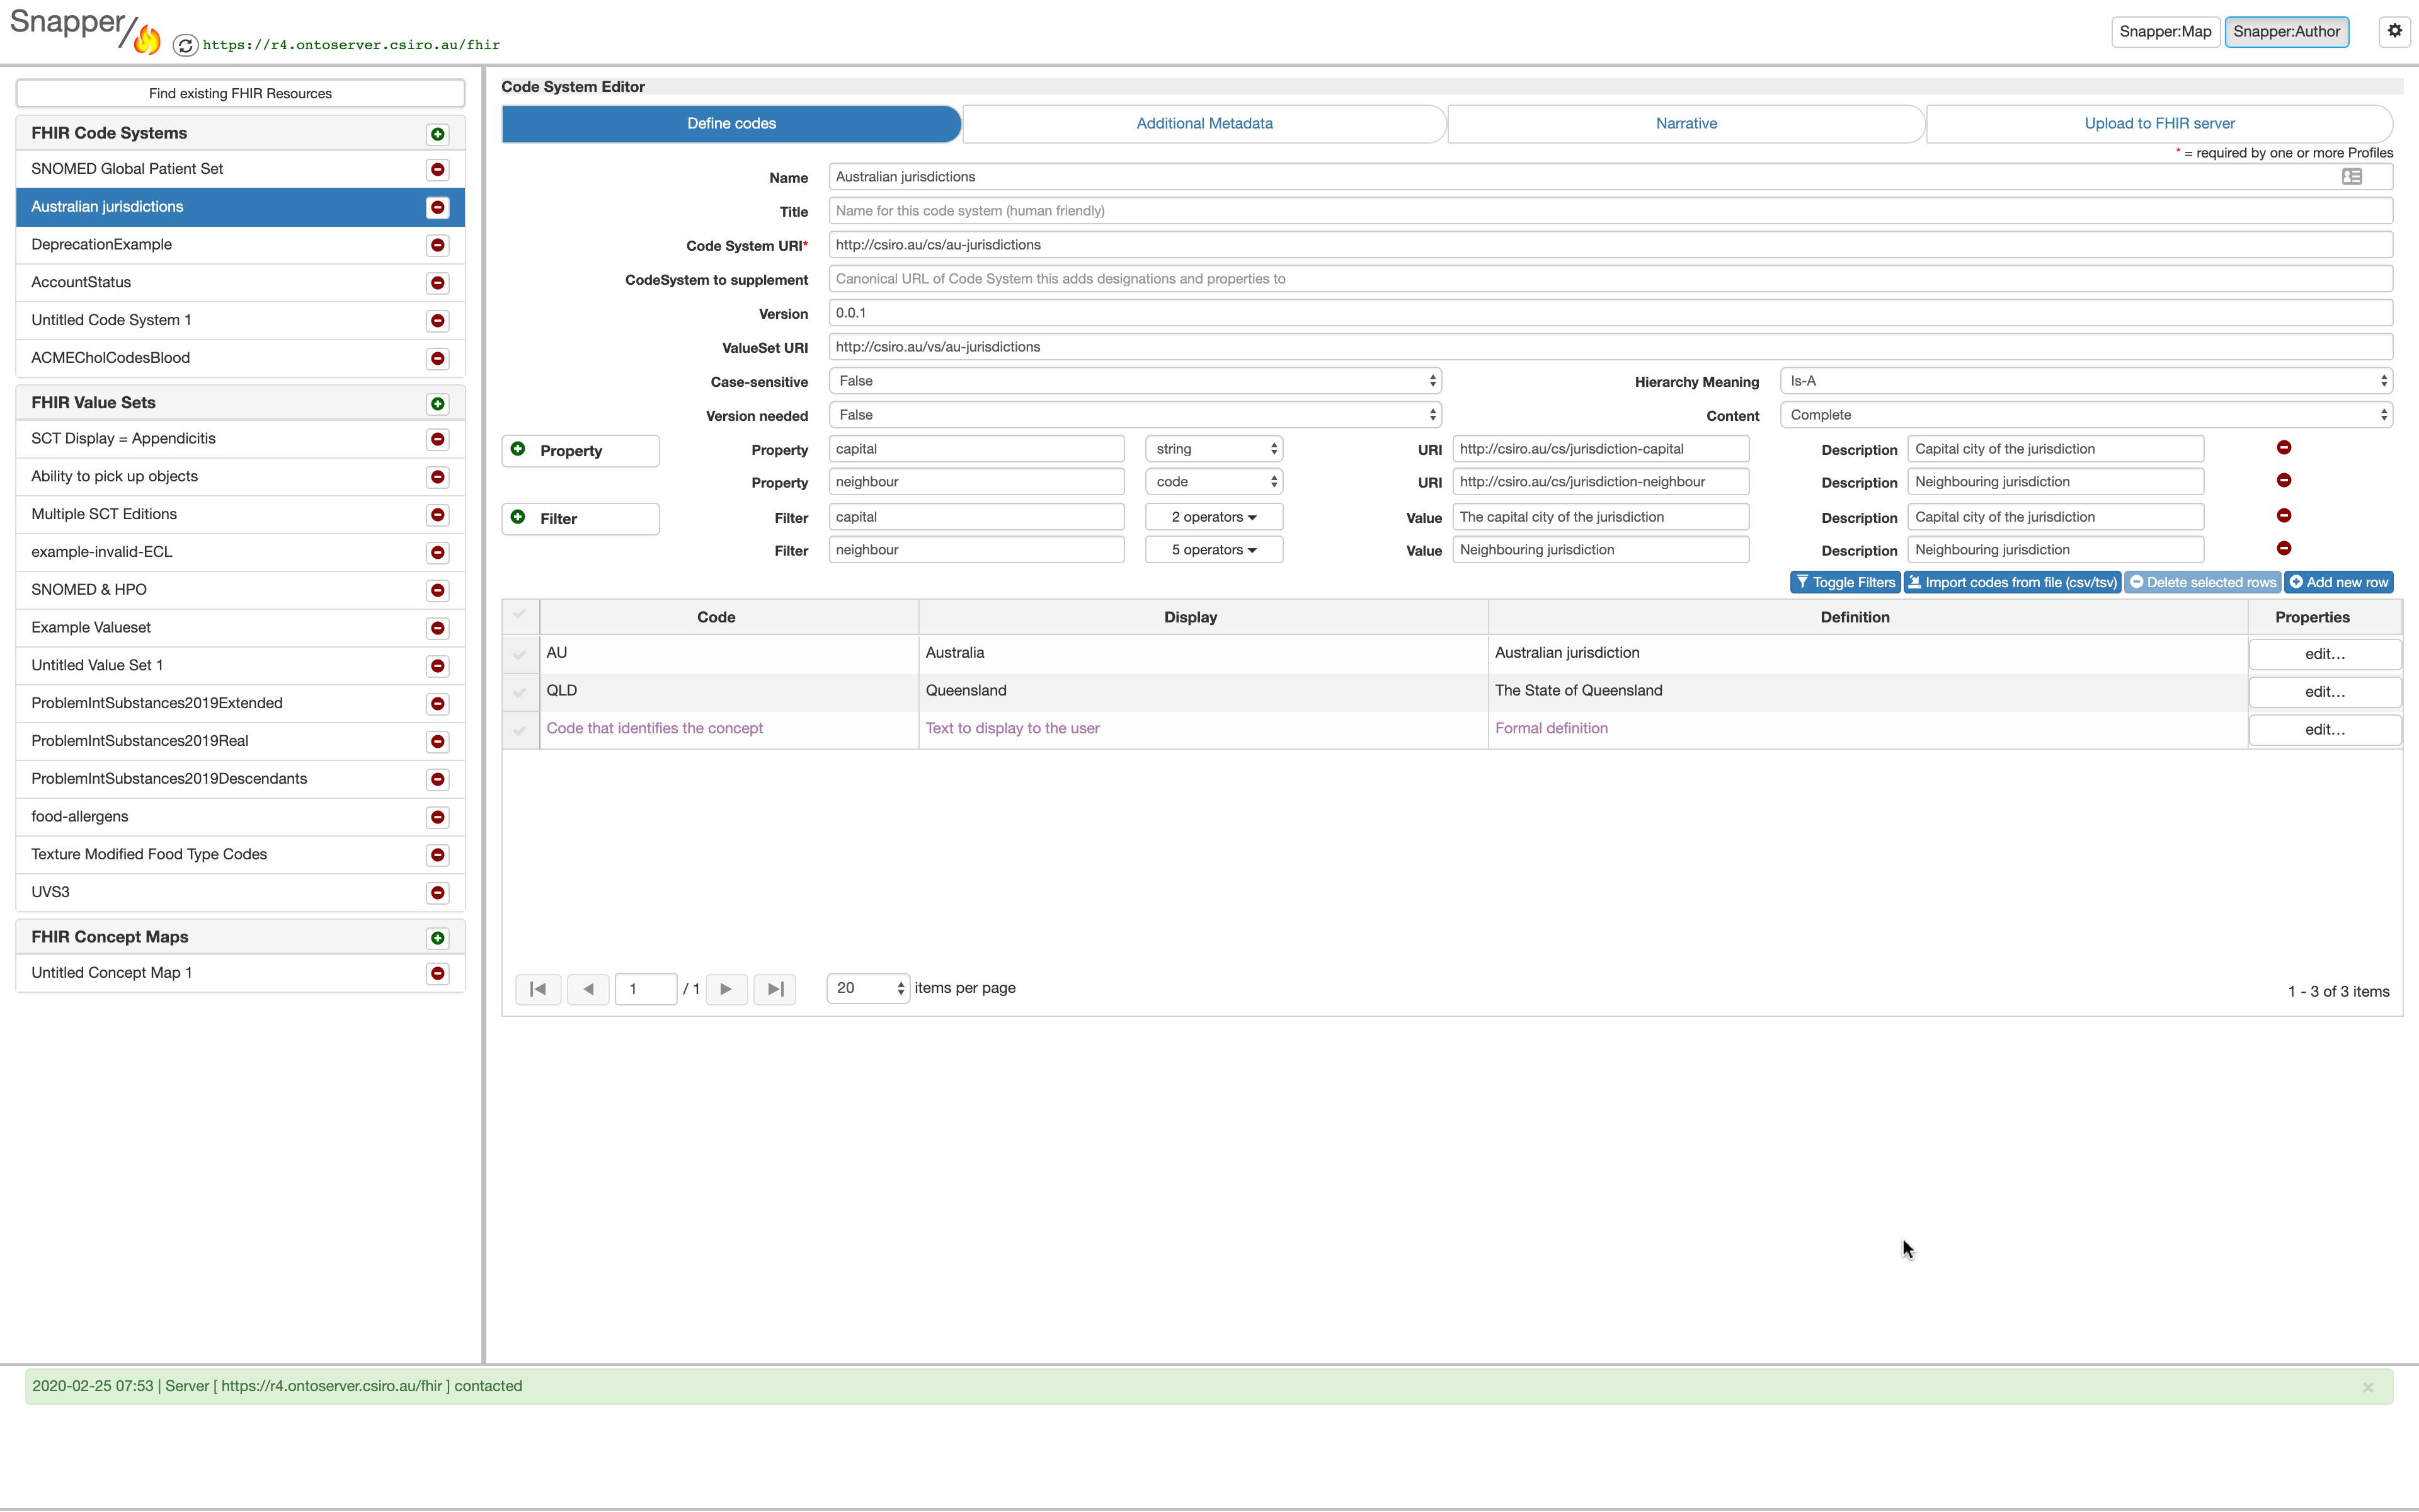Go to the last page of codes
The width and height of the screenshot is (2419, 1512).
[775, 989]
